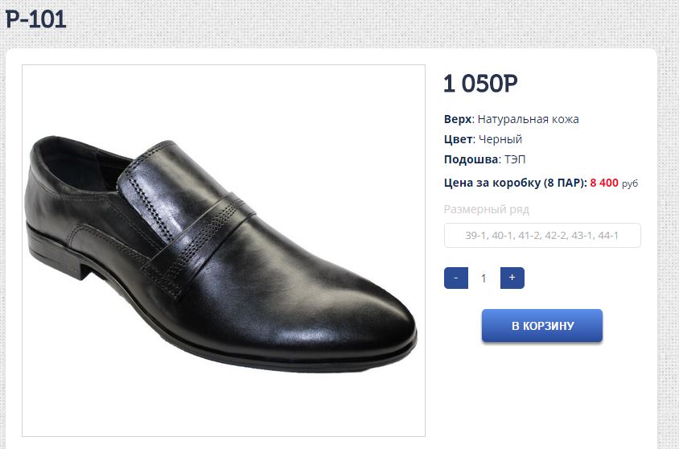
Task: Click the Цвет label
Action: (457, 139)
